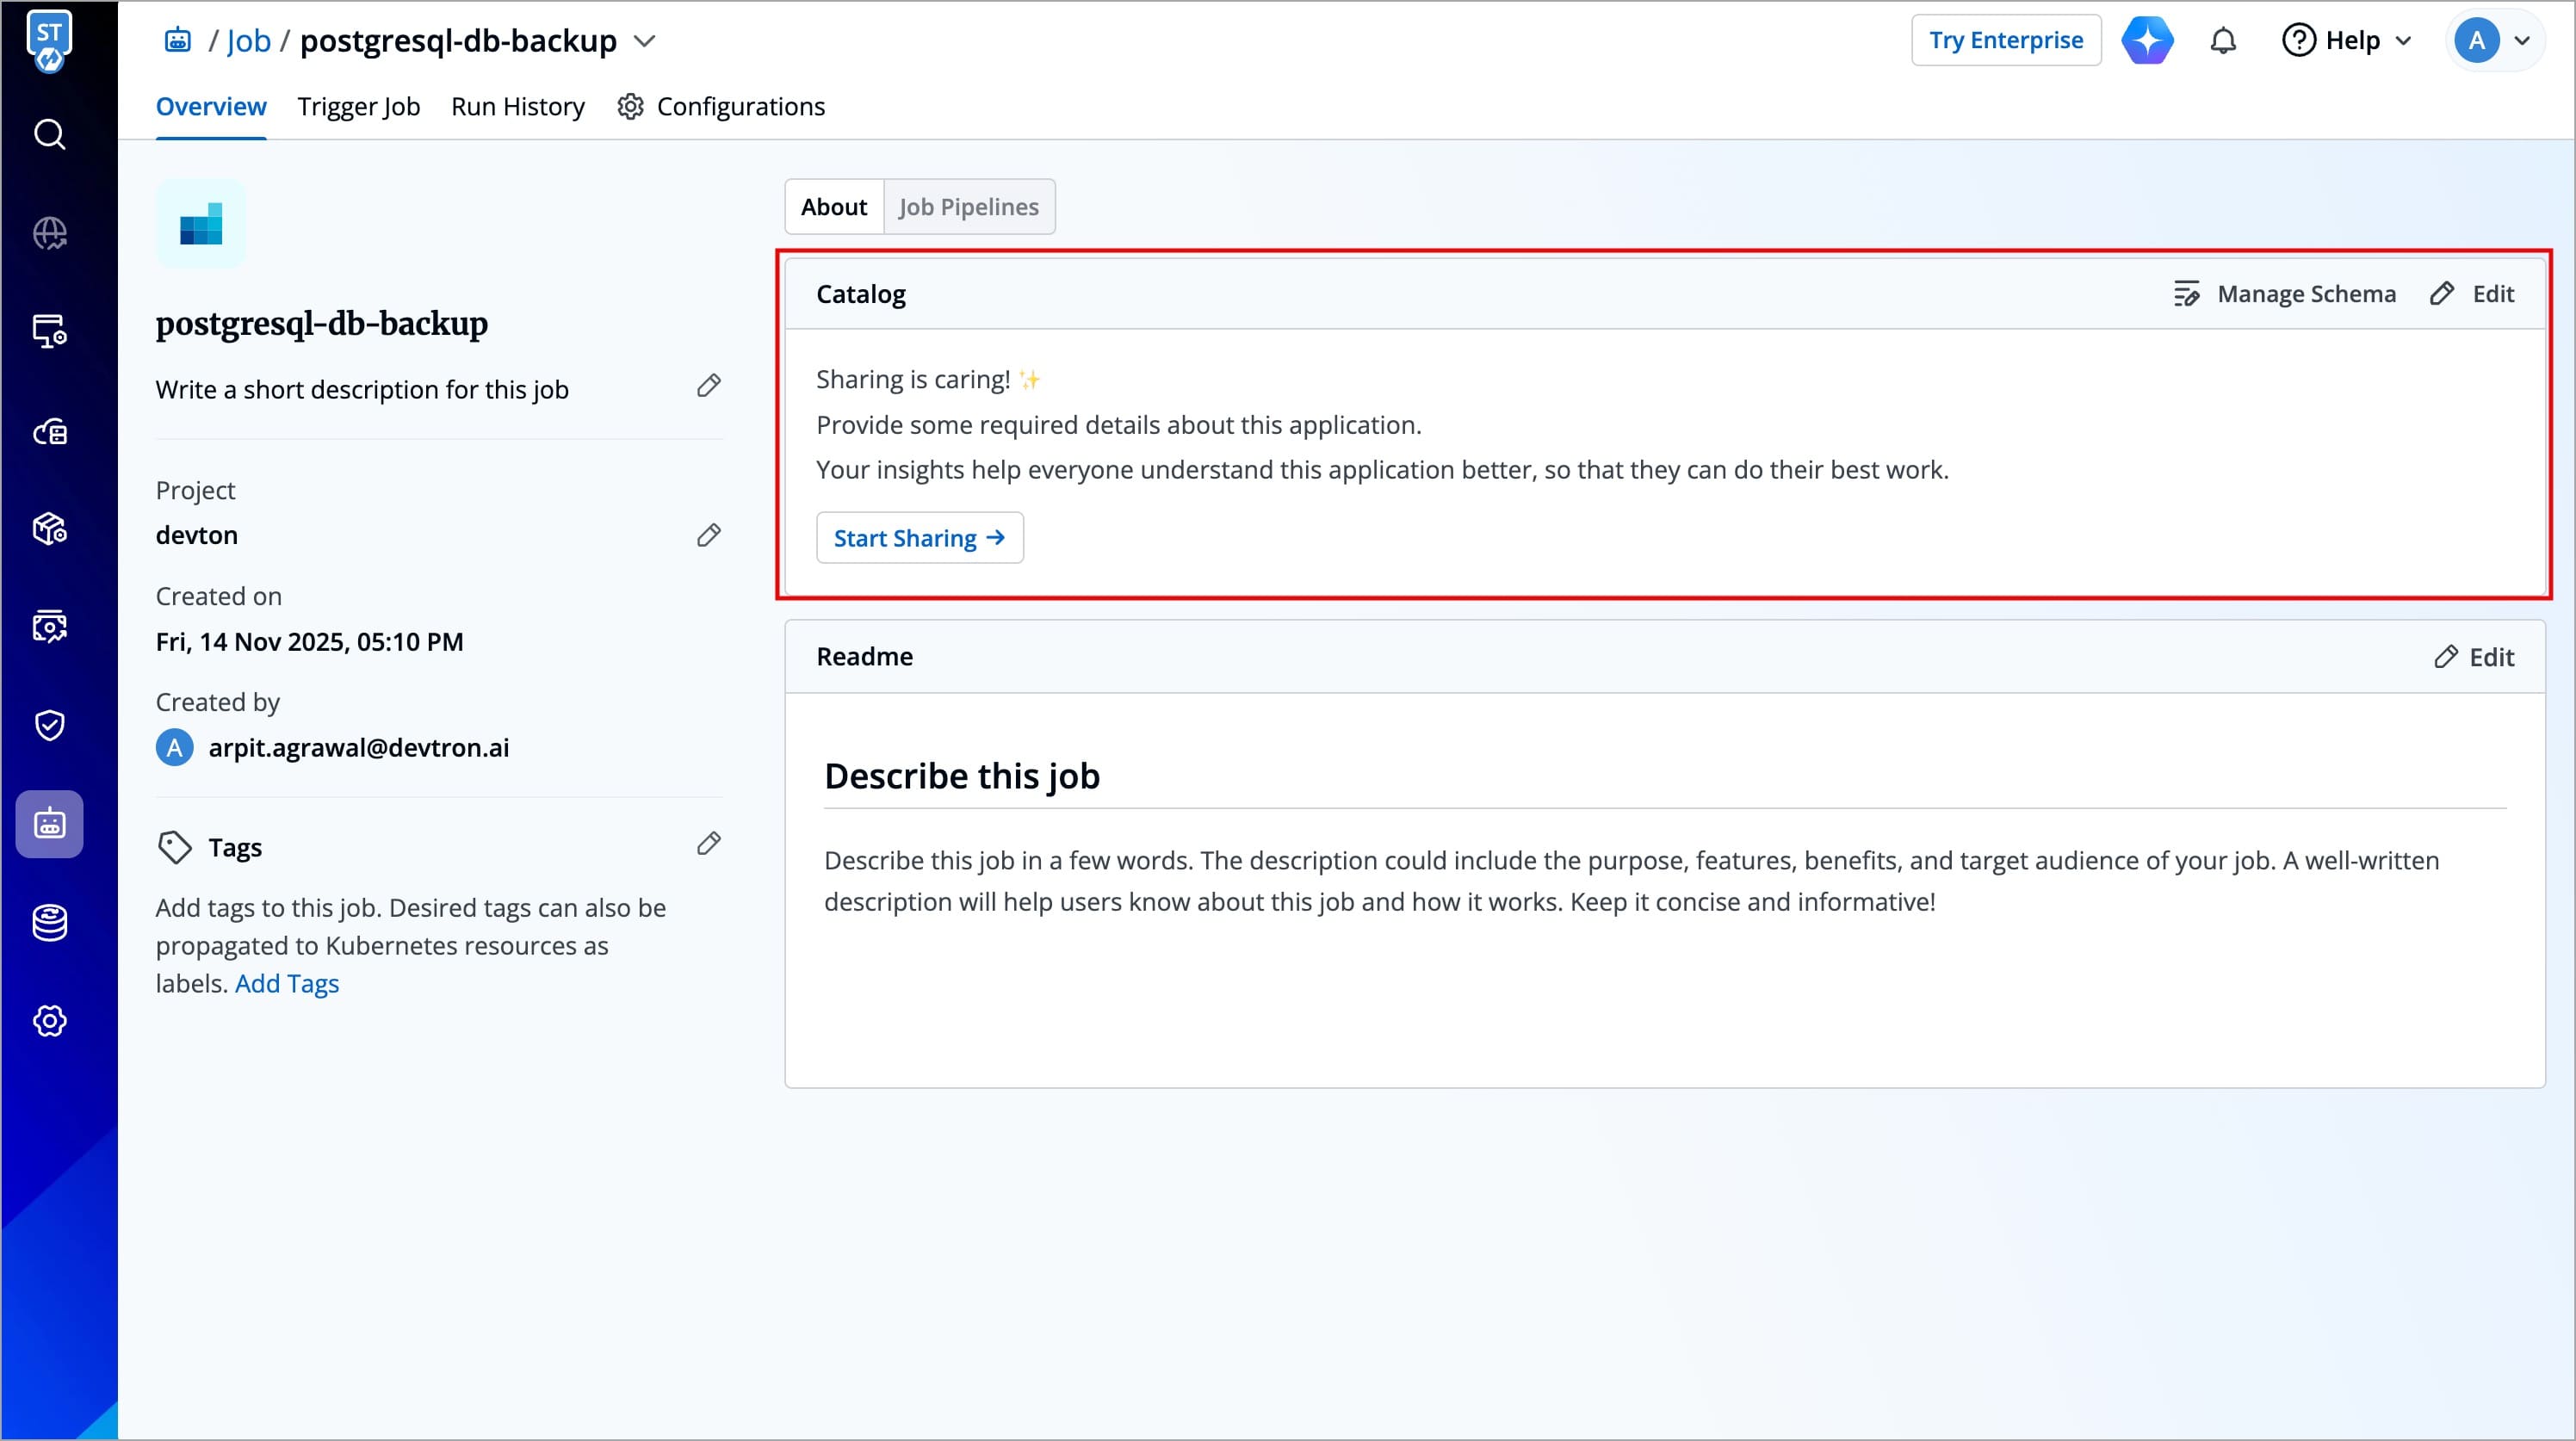Expand the user profile avatar menu
The height and width of the screenshot is (1441, 2576).
(2495, 41)
